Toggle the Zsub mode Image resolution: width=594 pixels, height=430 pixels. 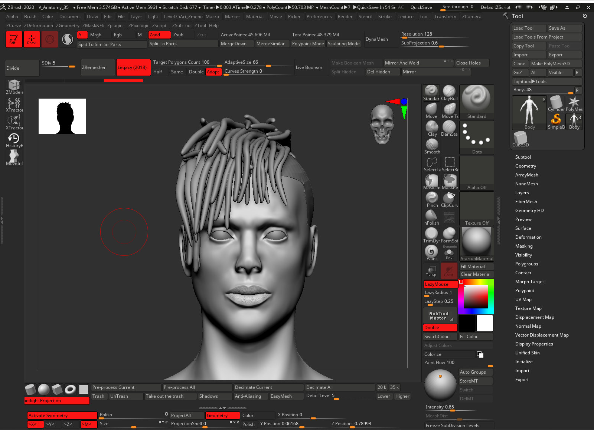pyautogui.click(x=183, y=35)
